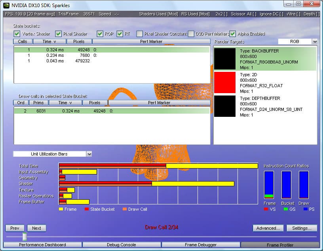Select the red R32_FLOAT render target thumbnail
The image size is (323, 251).
224,82
